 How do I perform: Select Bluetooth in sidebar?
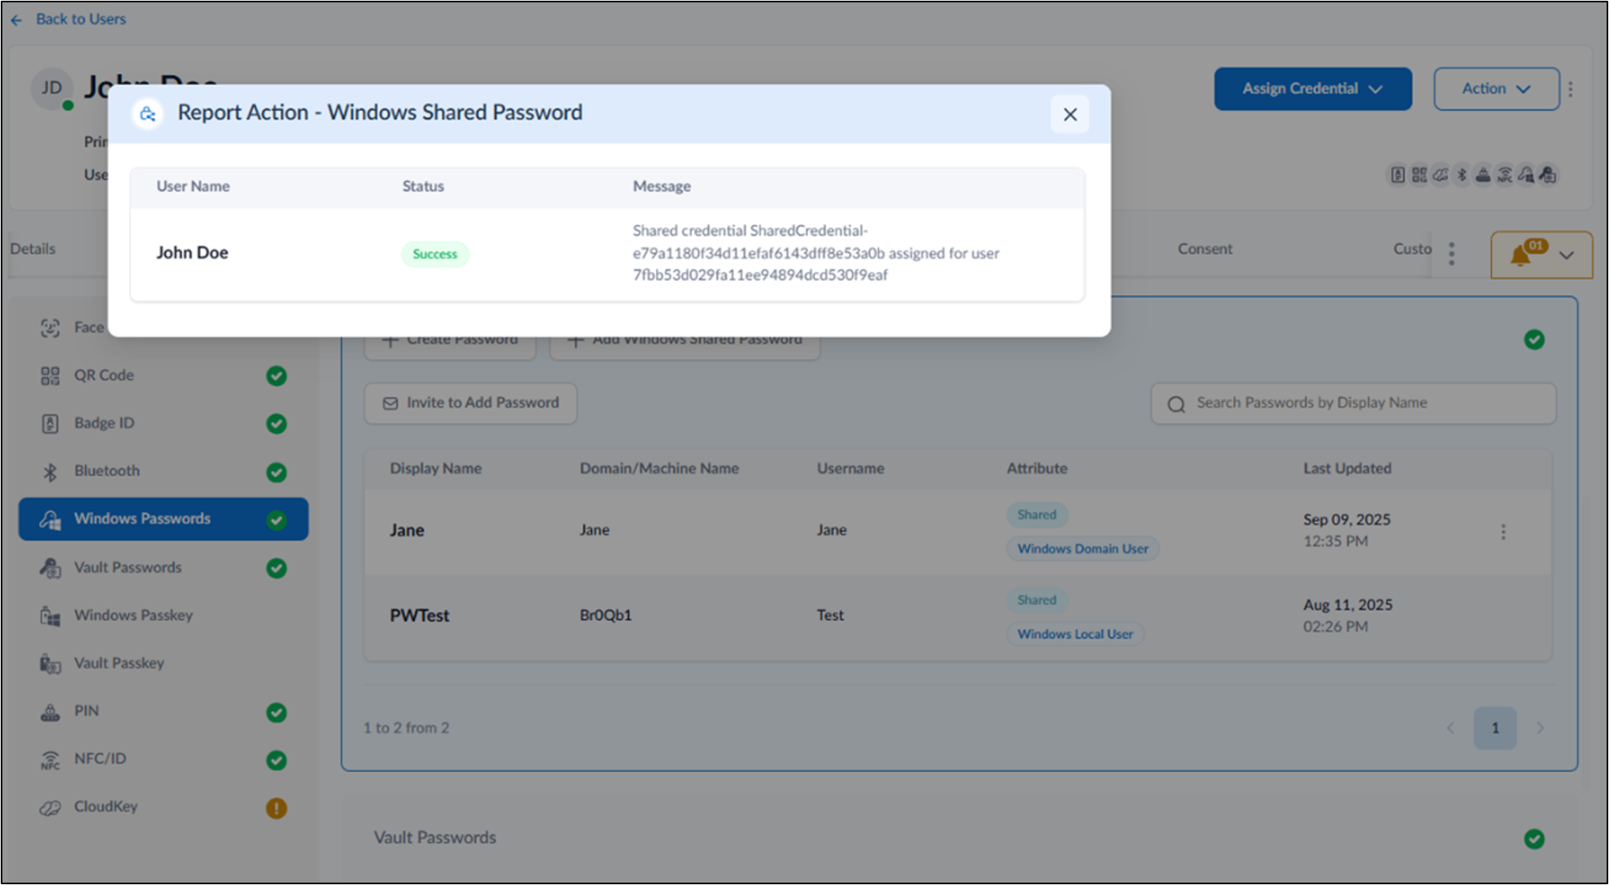click(x=164, y=471)
